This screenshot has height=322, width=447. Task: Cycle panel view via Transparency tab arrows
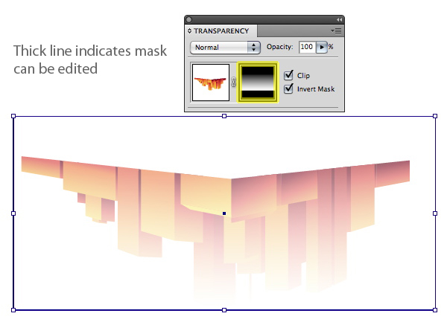click(x=189, y=30)
